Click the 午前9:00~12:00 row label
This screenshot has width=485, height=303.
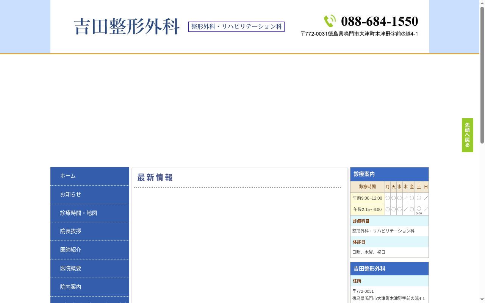(x=368, y=198)
